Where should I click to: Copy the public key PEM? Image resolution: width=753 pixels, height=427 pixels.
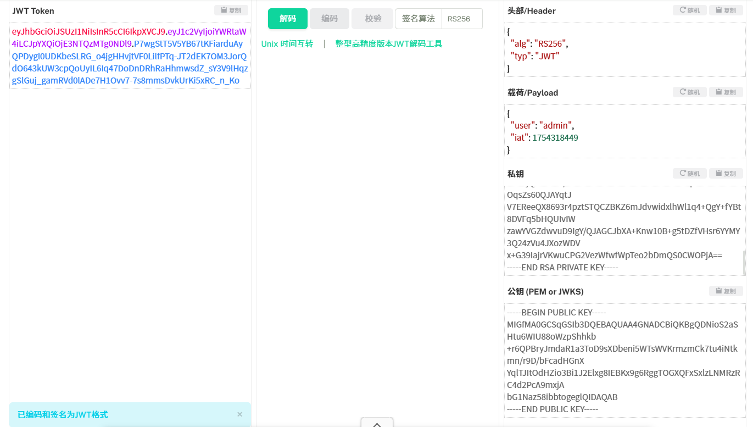(x=726, y=291)
